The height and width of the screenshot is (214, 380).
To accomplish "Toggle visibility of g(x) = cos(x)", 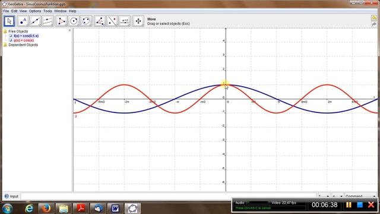I will 11,40.
